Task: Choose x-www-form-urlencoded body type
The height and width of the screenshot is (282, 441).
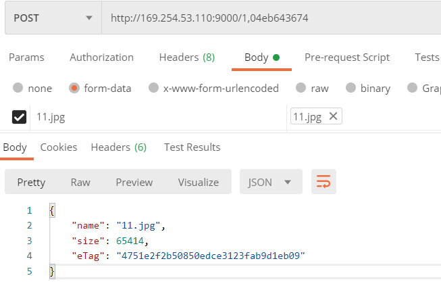Action: (x=154, y=88)
